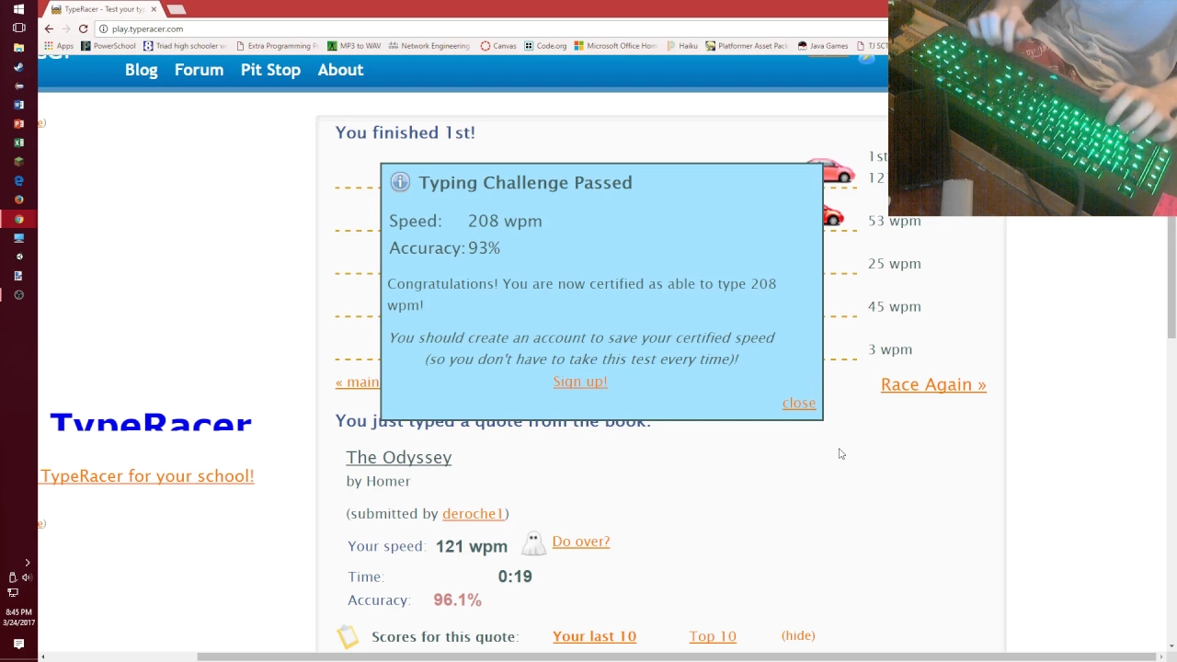Show Top 10 scores

[x=713, y=636]
